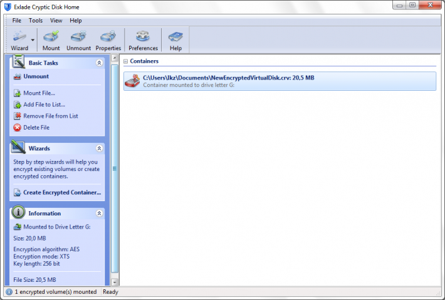The image size is (445, 300).
Task: Collapse the Containers group
Action: (x=126, y=61)
